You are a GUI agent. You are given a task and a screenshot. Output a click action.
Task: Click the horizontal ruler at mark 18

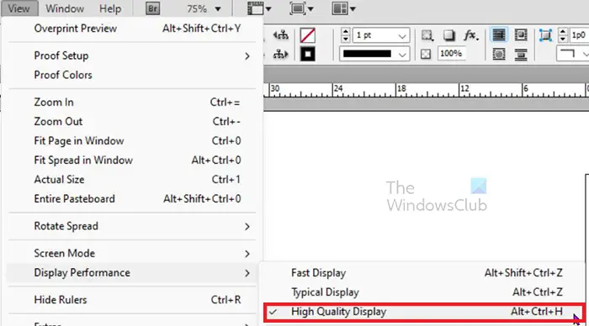401,89
